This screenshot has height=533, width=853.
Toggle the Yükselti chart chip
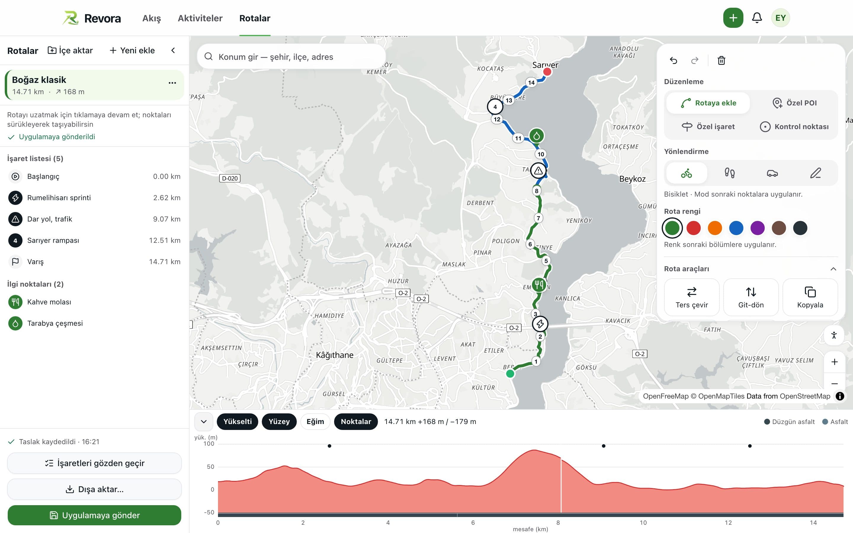point(238,422)
